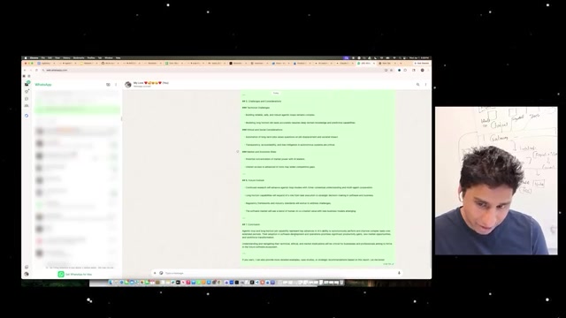Click the Today date chip in the chat
The width and height of the screenshot is (566, 318).
tap(276, 93)
